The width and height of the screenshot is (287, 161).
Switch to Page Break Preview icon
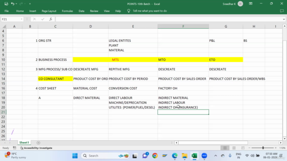click(243, 148)
